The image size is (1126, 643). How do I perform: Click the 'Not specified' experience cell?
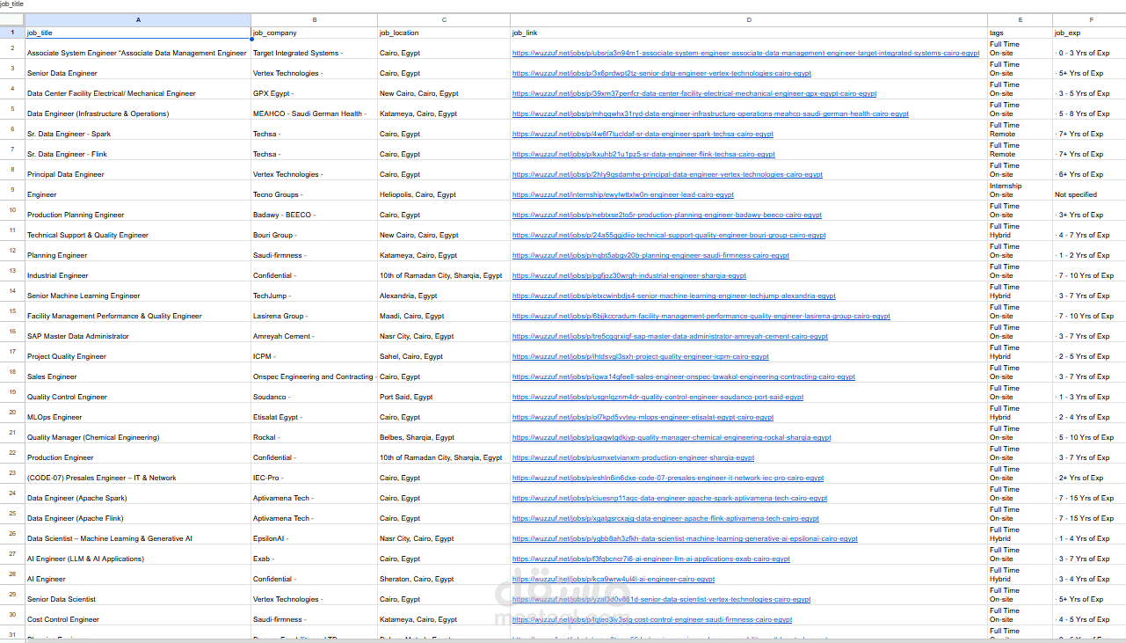(x=1089, y=191)
